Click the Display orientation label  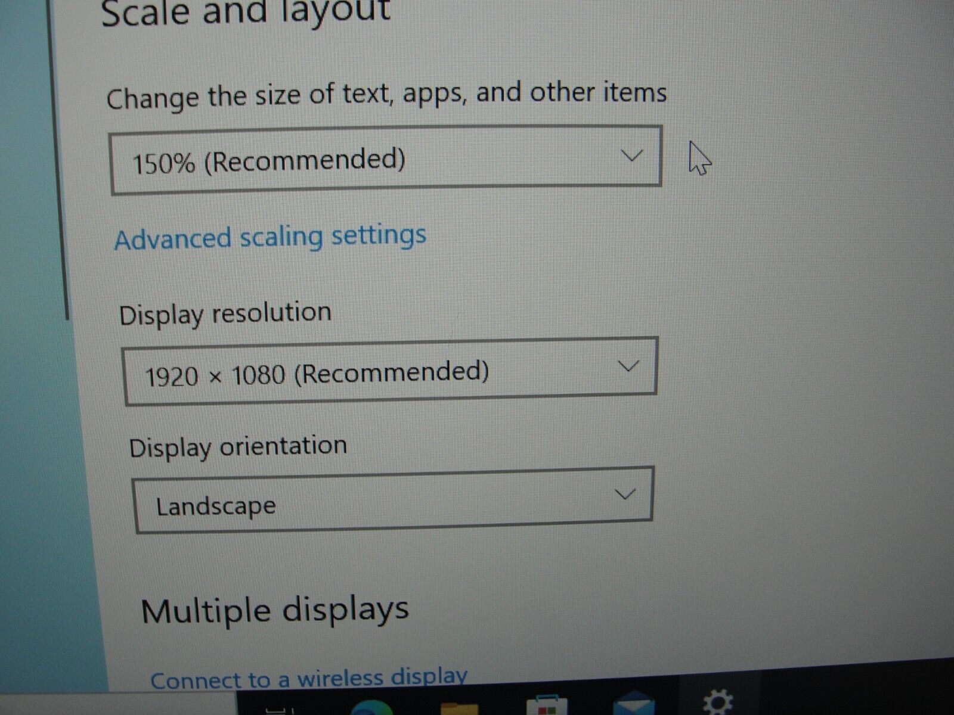coord(238,447)
